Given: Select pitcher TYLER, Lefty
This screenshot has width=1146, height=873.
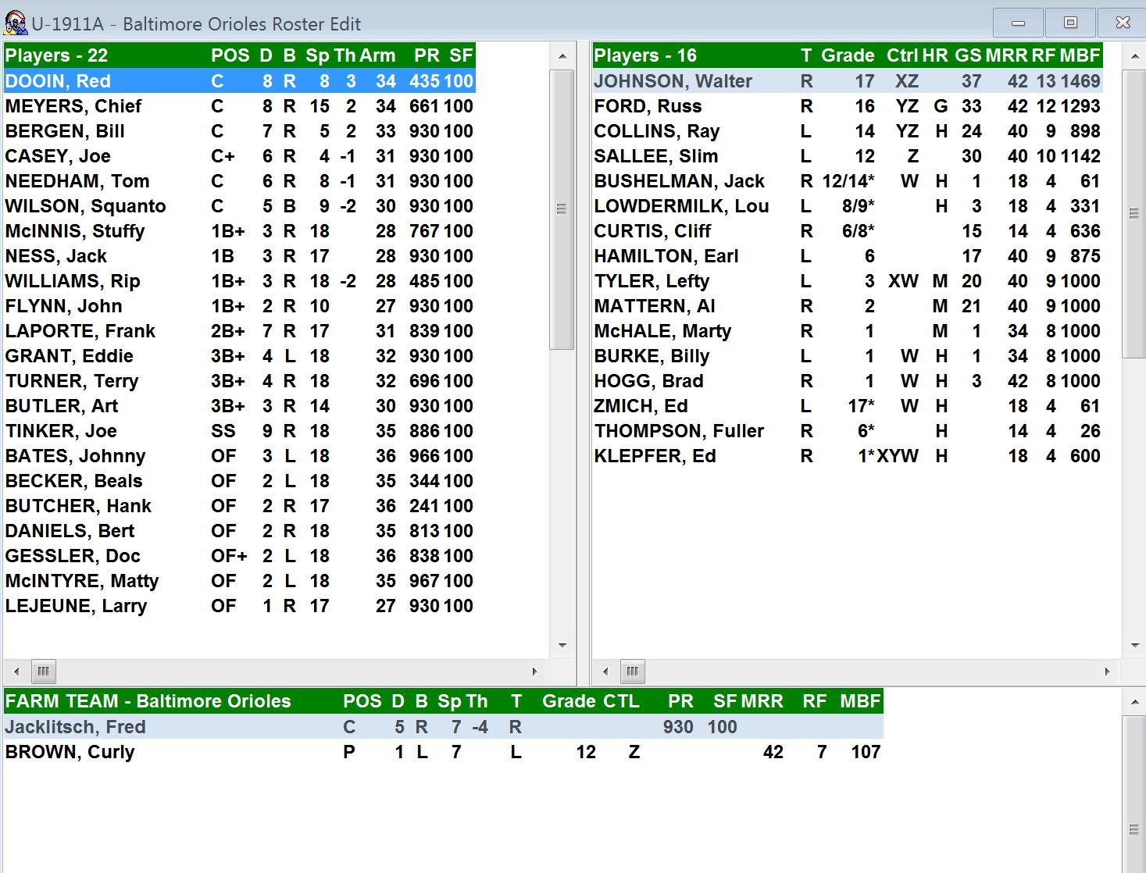Looking at the screenshot, I should pyautogui.click(x=848, y=281).
